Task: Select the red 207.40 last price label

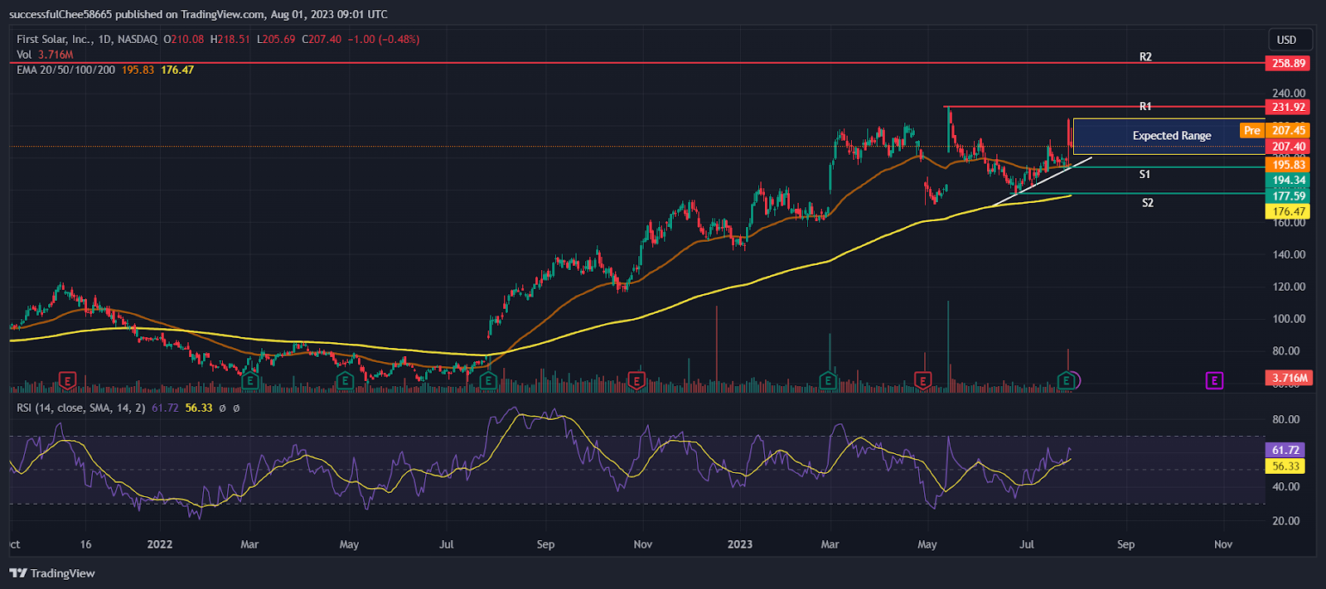Action: (x=1289, y=147)
